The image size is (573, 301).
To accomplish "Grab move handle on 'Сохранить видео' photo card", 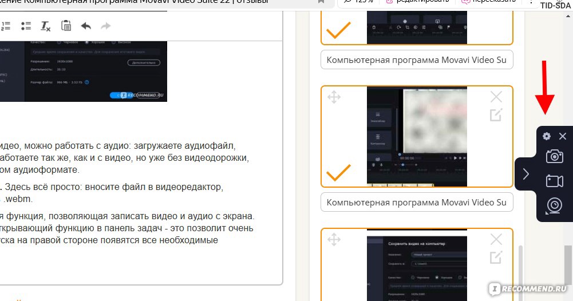I will pyautogui.click(x=334, y=240).
